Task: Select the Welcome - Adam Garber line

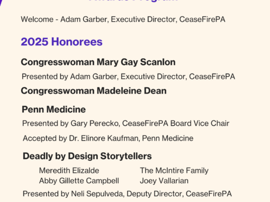Action: pyautogui.click(x=123, y=19)
